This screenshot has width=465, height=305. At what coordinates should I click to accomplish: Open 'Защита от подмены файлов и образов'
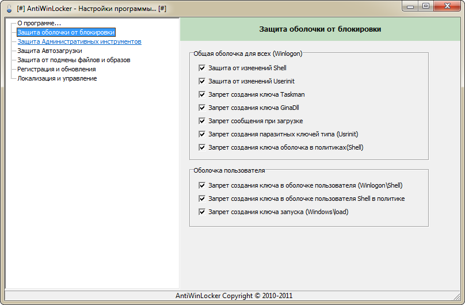74,60
